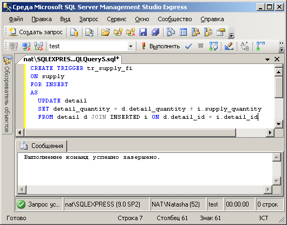The image size is (287, 225).
Task: Click messages pane scrollbar down arrow
Action: tap(276, 181)
